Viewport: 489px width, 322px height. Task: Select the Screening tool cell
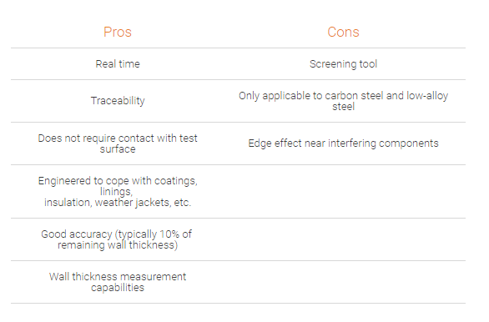[343, 64]
